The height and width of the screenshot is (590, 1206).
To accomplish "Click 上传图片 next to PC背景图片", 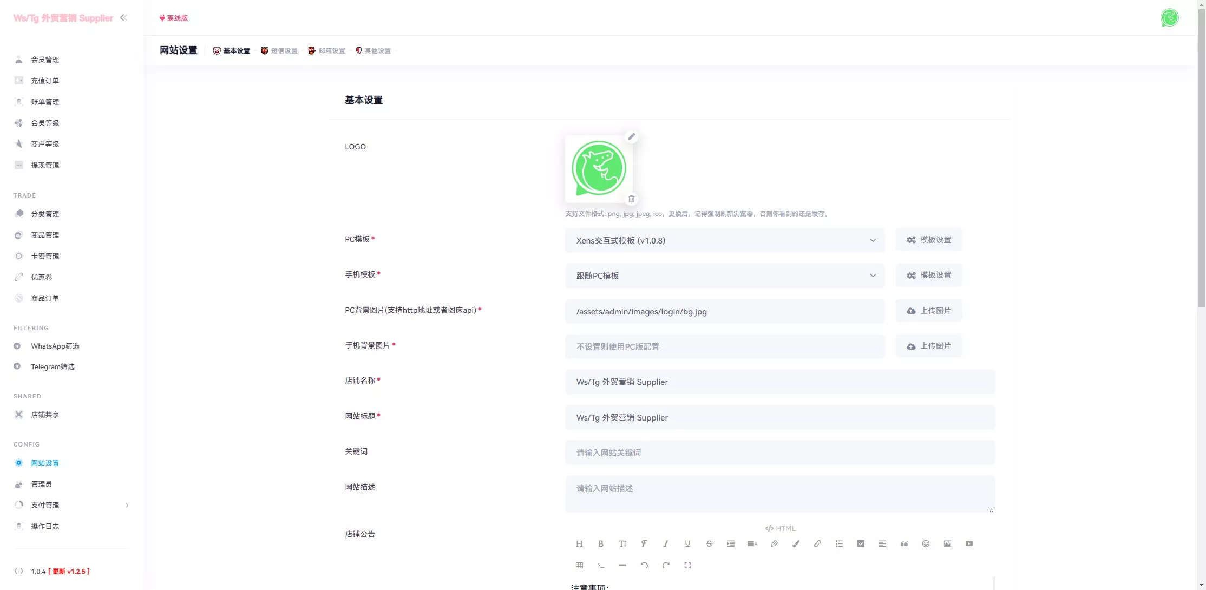I will coord(929,311).
